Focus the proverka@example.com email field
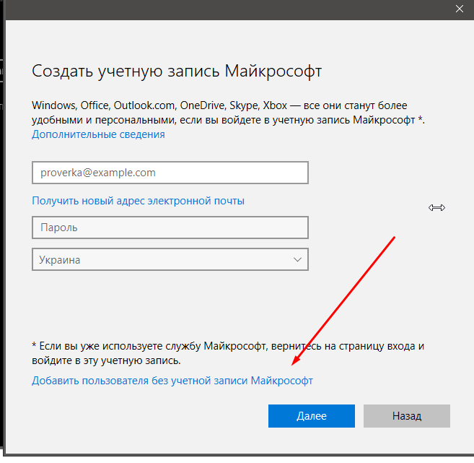This screenshot has width=474, height=463. 170,173
